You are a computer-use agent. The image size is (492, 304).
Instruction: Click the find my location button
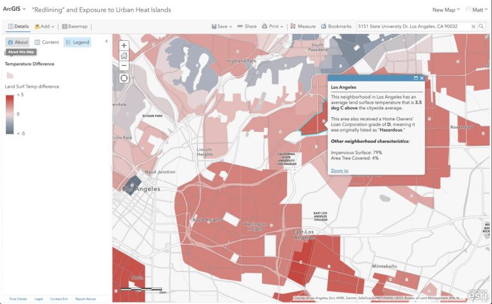tap(124, 78)
